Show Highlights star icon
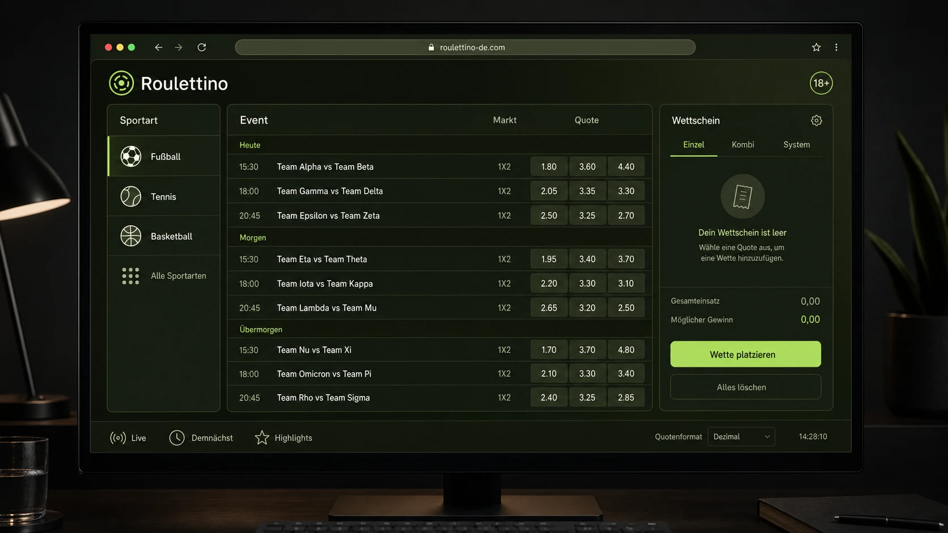 262,438
